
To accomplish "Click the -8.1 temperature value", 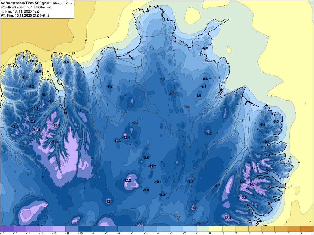I will pyautogui.click(x=203, y=86).
